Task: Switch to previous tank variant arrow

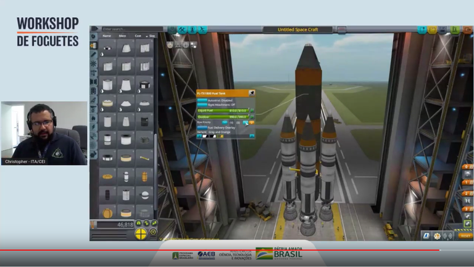Action: (199, 136)
